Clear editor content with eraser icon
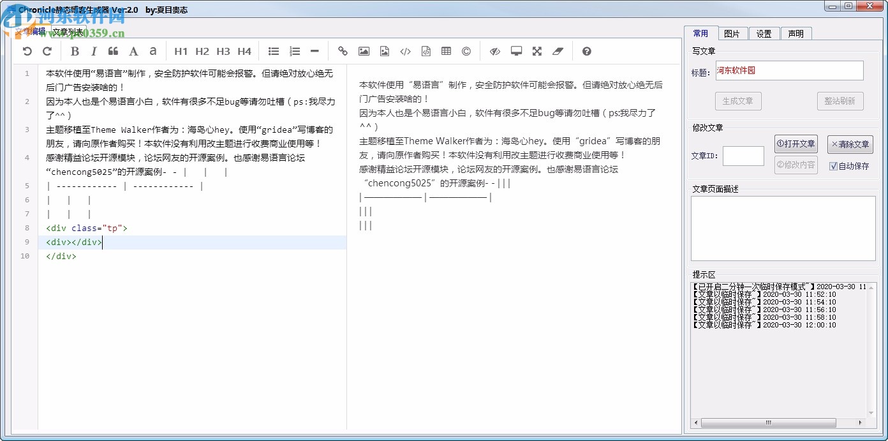Screen dimensions: 888x441 pyautogui.click(x=558, y=51)
